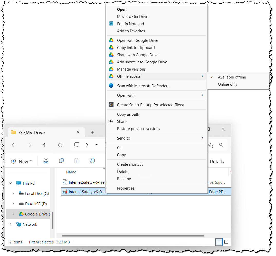Image resolution: width=276 pixels, height=256 pixels.
Task: Click the search magnifier icon
Action: point(221,145)
